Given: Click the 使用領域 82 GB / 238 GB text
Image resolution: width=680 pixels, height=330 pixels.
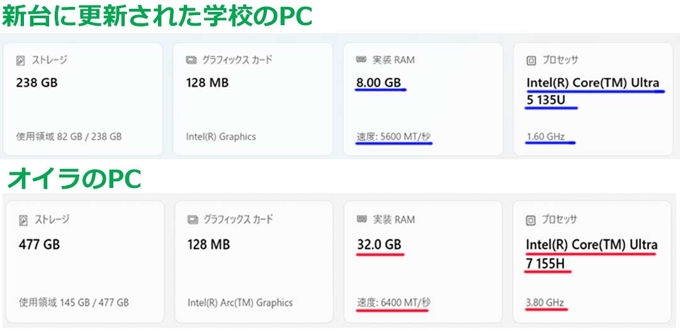Looking at the screenshot, I should click(x=69, y=136).
